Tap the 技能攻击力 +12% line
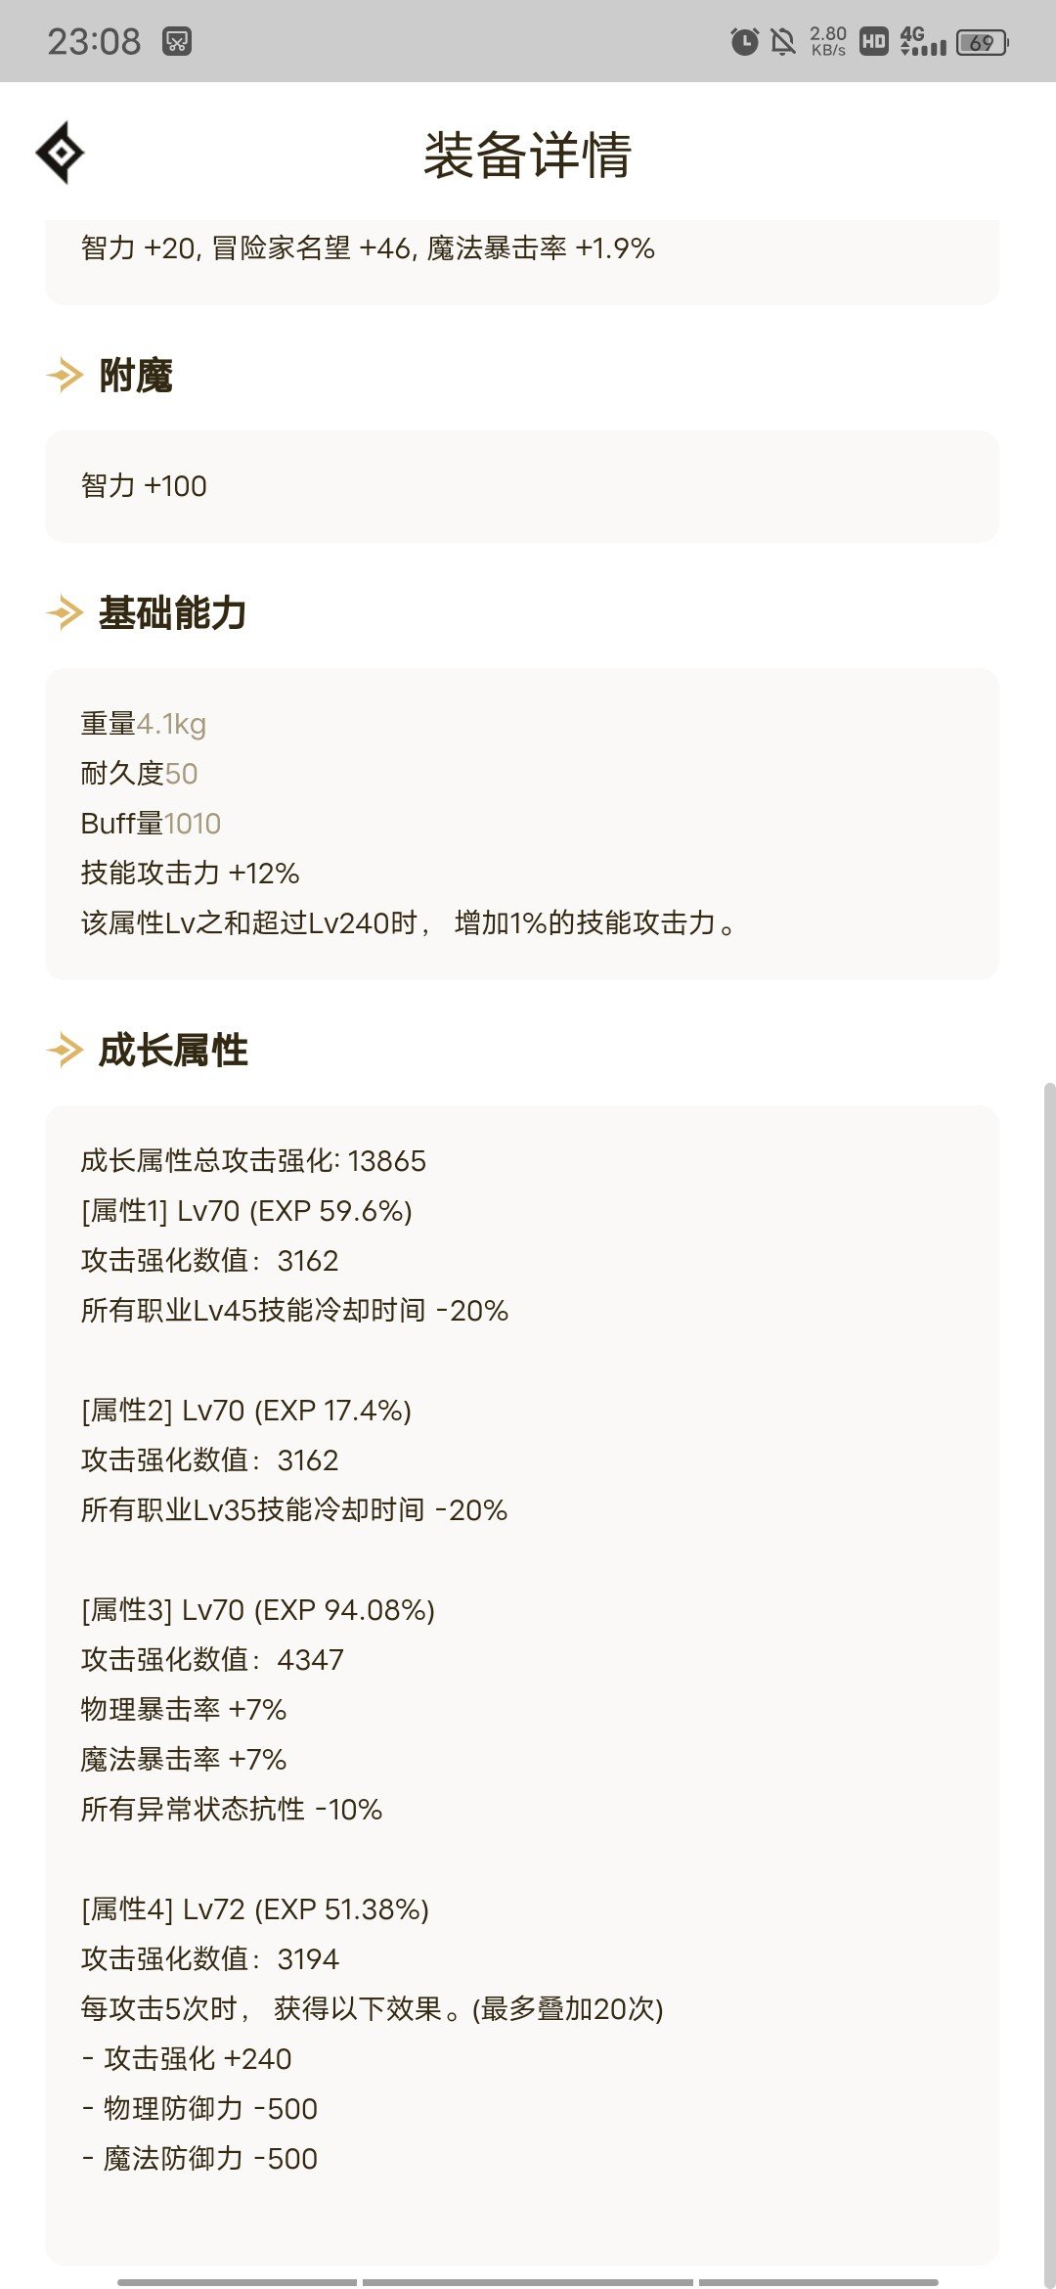The height and width of the screenshot is (2289, 1056). 190,873
